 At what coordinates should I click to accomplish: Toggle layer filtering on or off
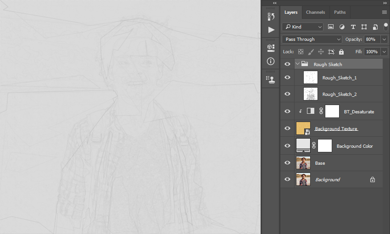(386, 26)
